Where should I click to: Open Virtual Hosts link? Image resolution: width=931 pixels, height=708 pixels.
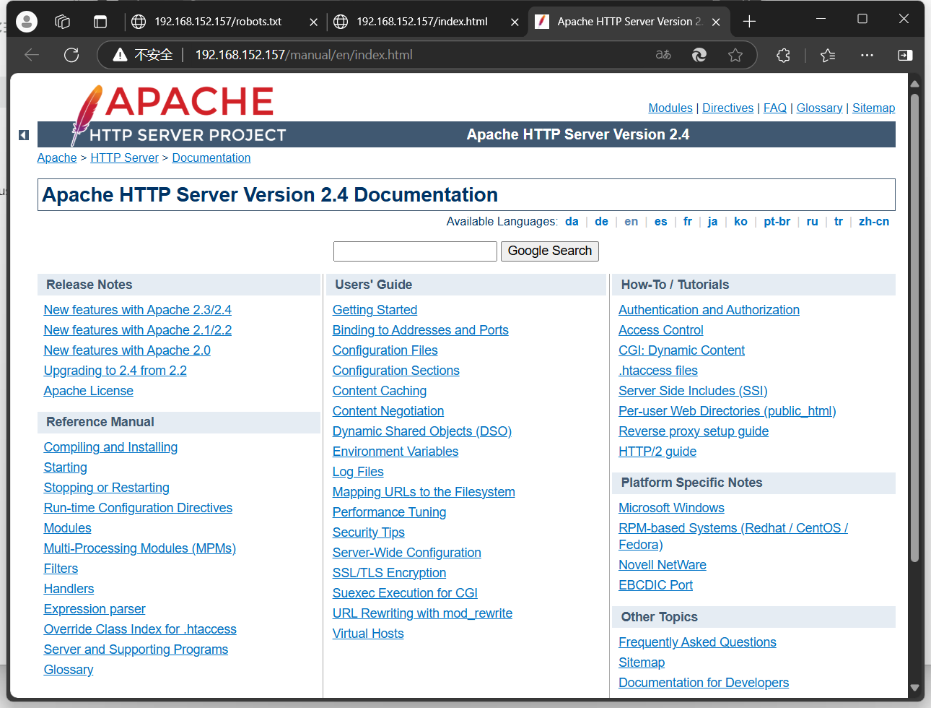(x=368, y=634)
